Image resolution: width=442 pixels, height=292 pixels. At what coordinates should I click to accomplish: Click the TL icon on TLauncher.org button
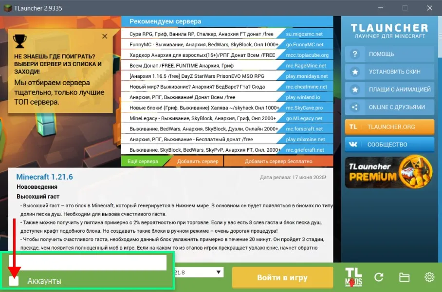point(353,127)
